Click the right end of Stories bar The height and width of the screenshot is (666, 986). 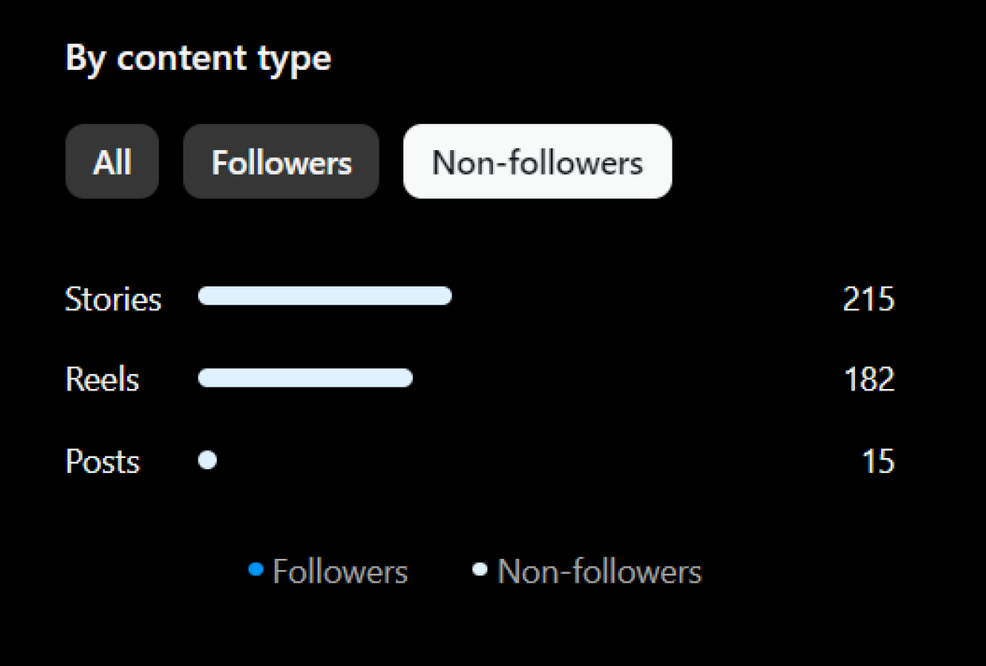click(x=445, y=296)
